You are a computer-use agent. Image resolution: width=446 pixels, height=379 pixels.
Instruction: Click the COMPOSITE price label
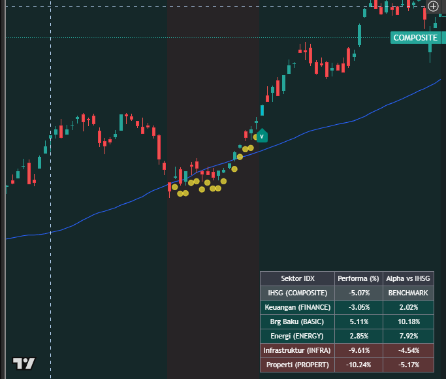tap(415, 37)
